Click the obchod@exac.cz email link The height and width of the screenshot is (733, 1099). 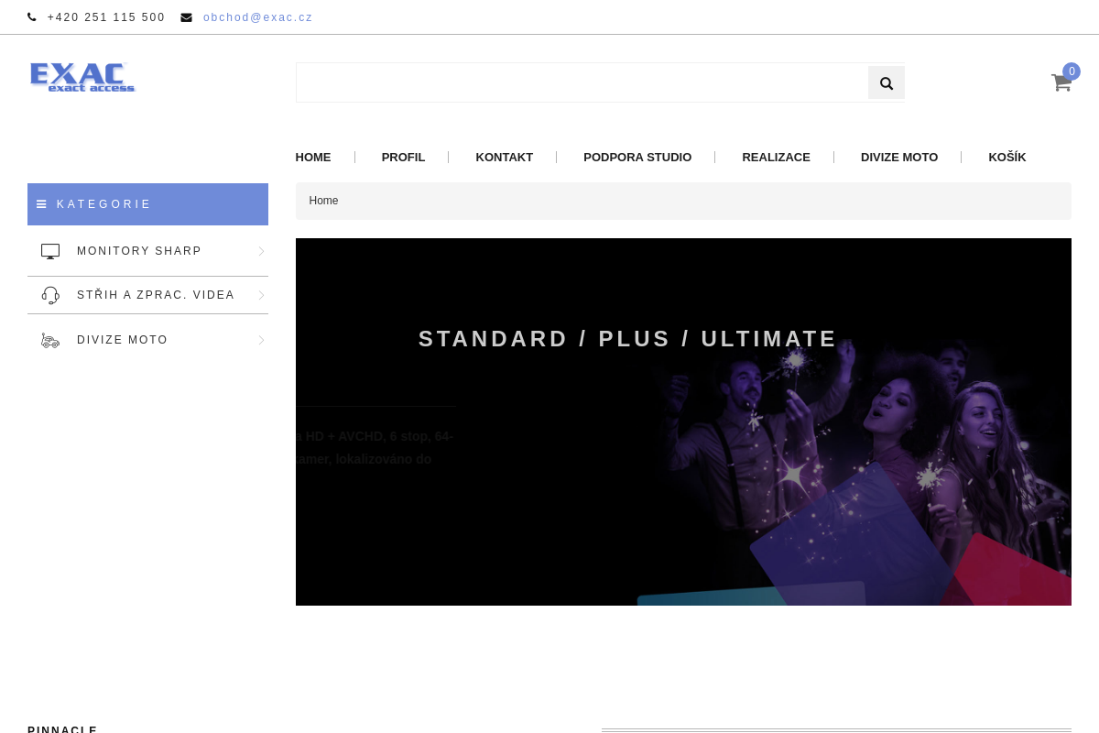pos(257,17)
